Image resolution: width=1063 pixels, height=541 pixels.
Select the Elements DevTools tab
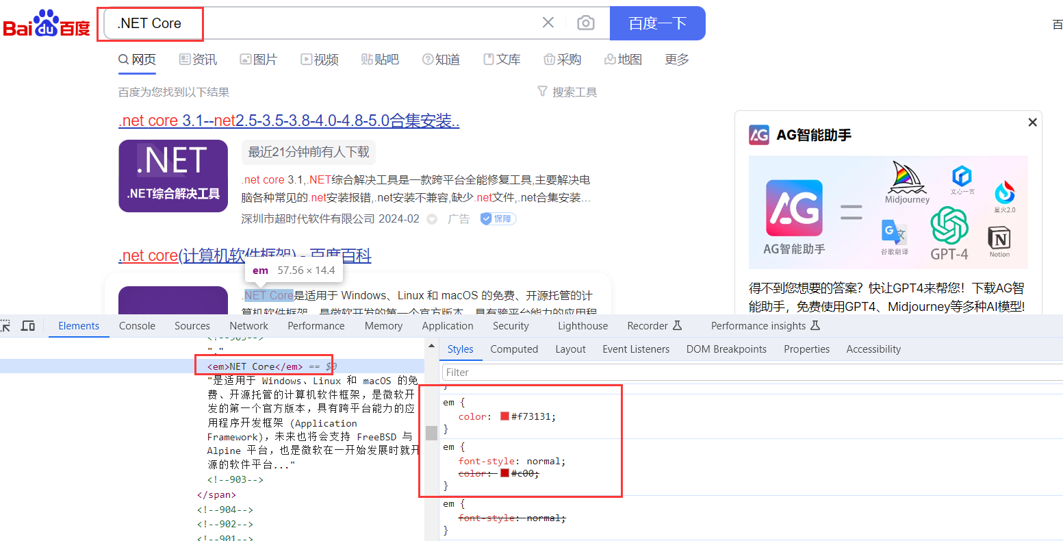pyautogui.click(x=79, y=326)
